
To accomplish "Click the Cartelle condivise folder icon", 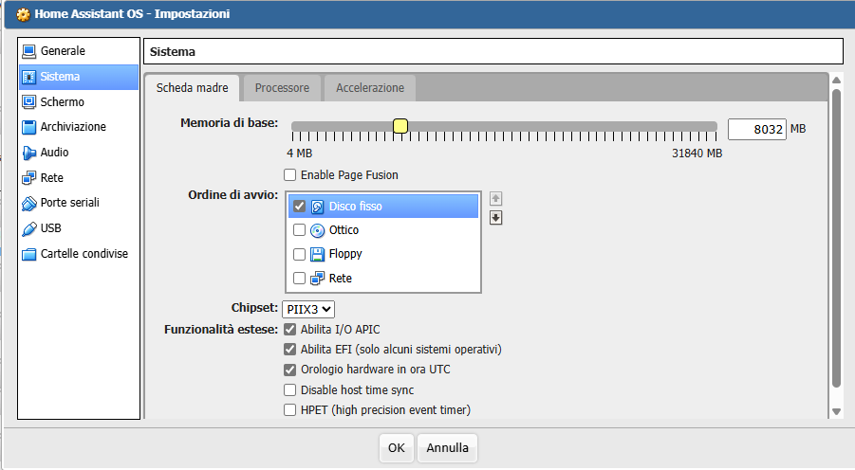I will coord(28,254).
